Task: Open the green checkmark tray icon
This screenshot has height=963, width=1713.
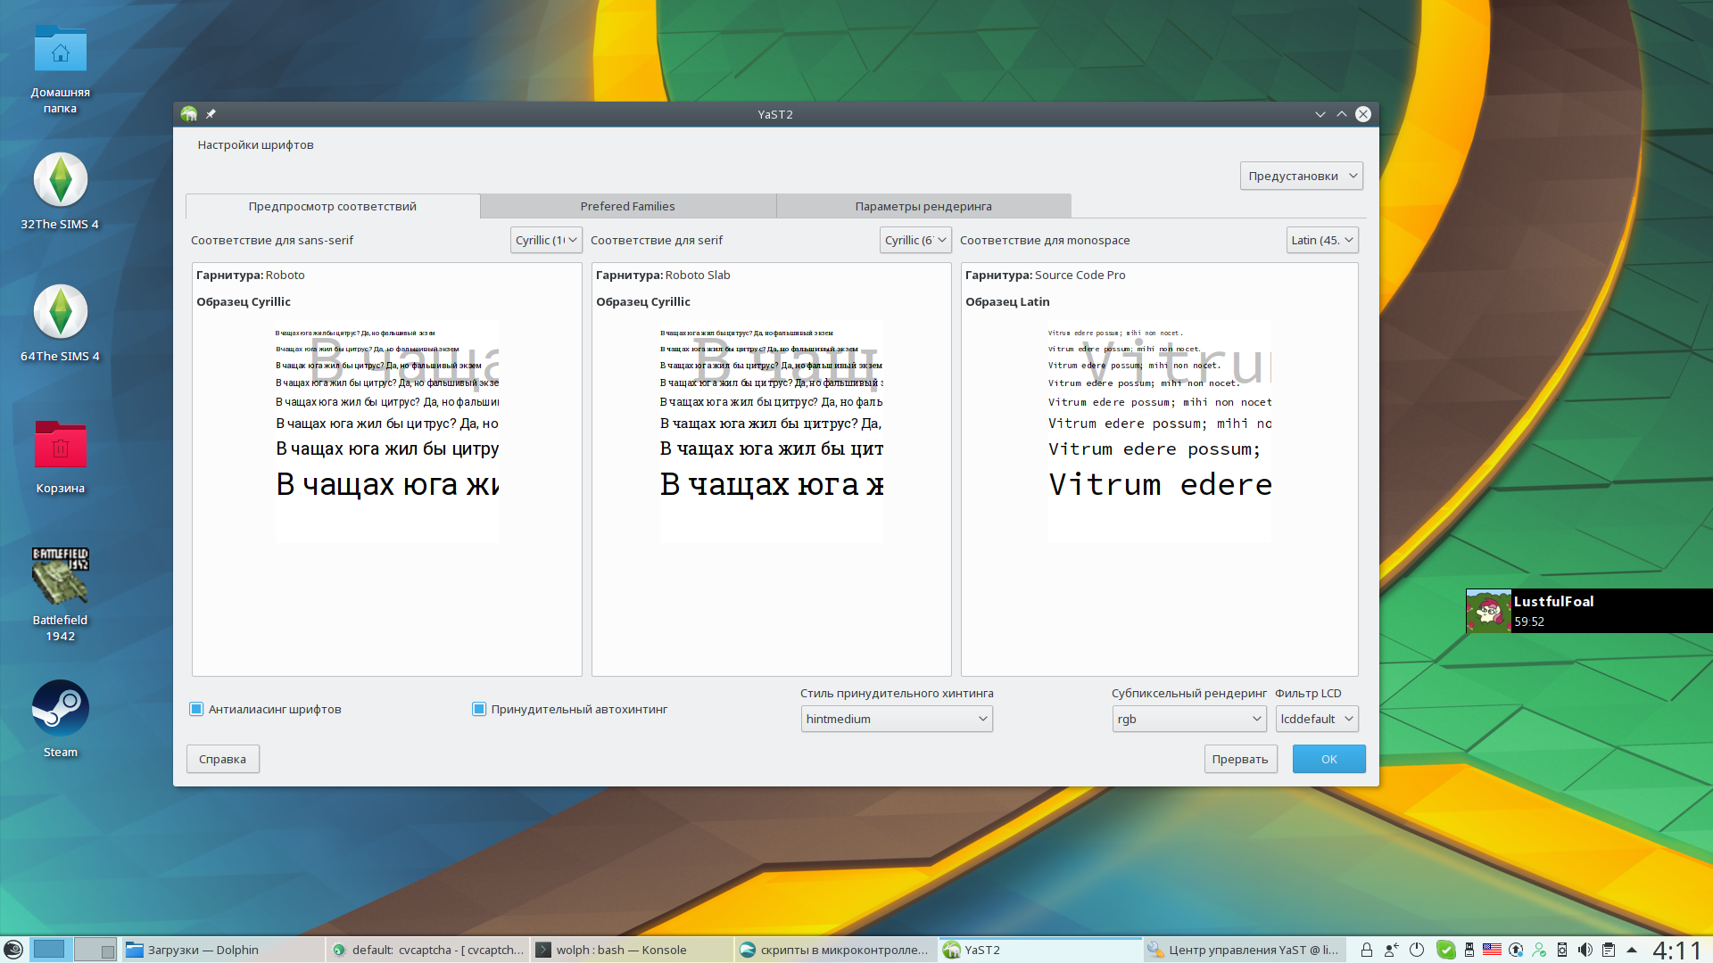Action: (x=1446, y=950)
